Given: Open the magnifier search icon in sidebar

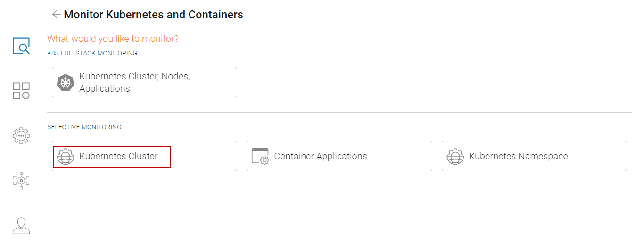Looking at the screenshot, I should coord(21,46).
